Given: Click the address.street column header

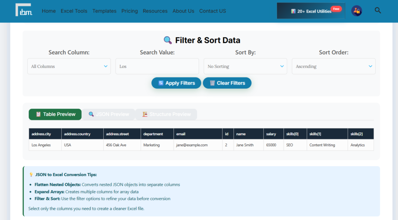Looking at the screenshot, I should click(122, 134).
